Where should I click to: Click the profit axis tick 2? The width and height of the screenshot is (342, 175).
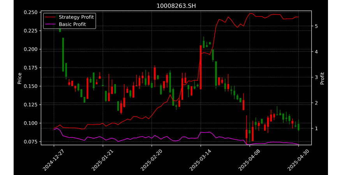coord(316,103)
